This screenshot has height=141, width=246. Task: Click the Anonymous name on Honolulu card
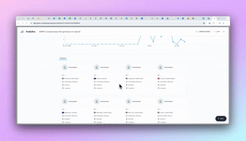(73, 67)
